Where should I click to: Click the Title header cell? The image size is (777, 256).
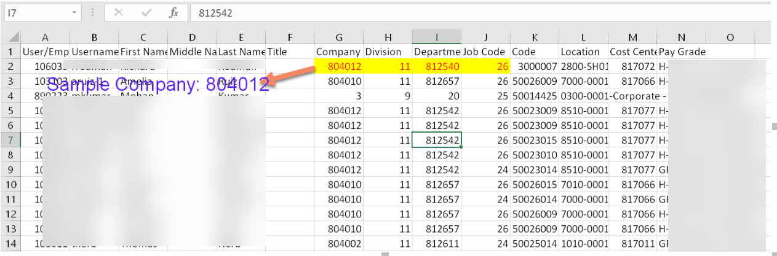click(x=290, y=52)
